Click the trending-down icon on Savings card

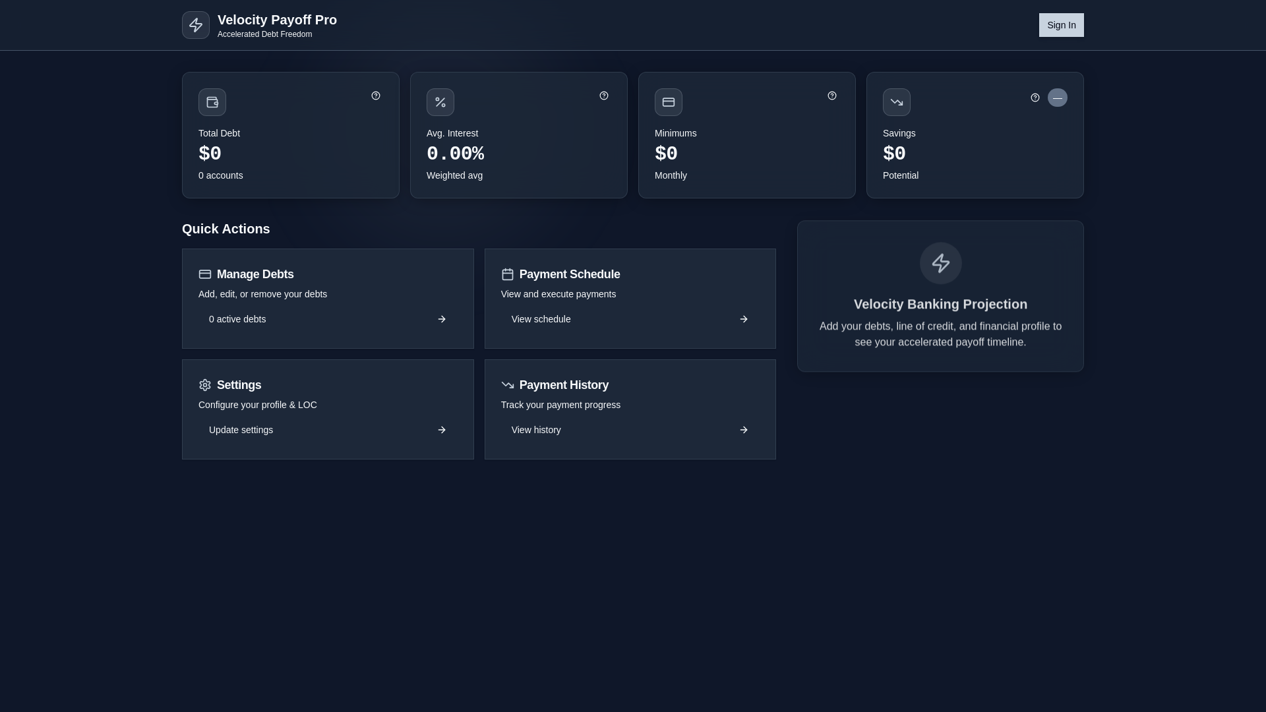[897, 102]
